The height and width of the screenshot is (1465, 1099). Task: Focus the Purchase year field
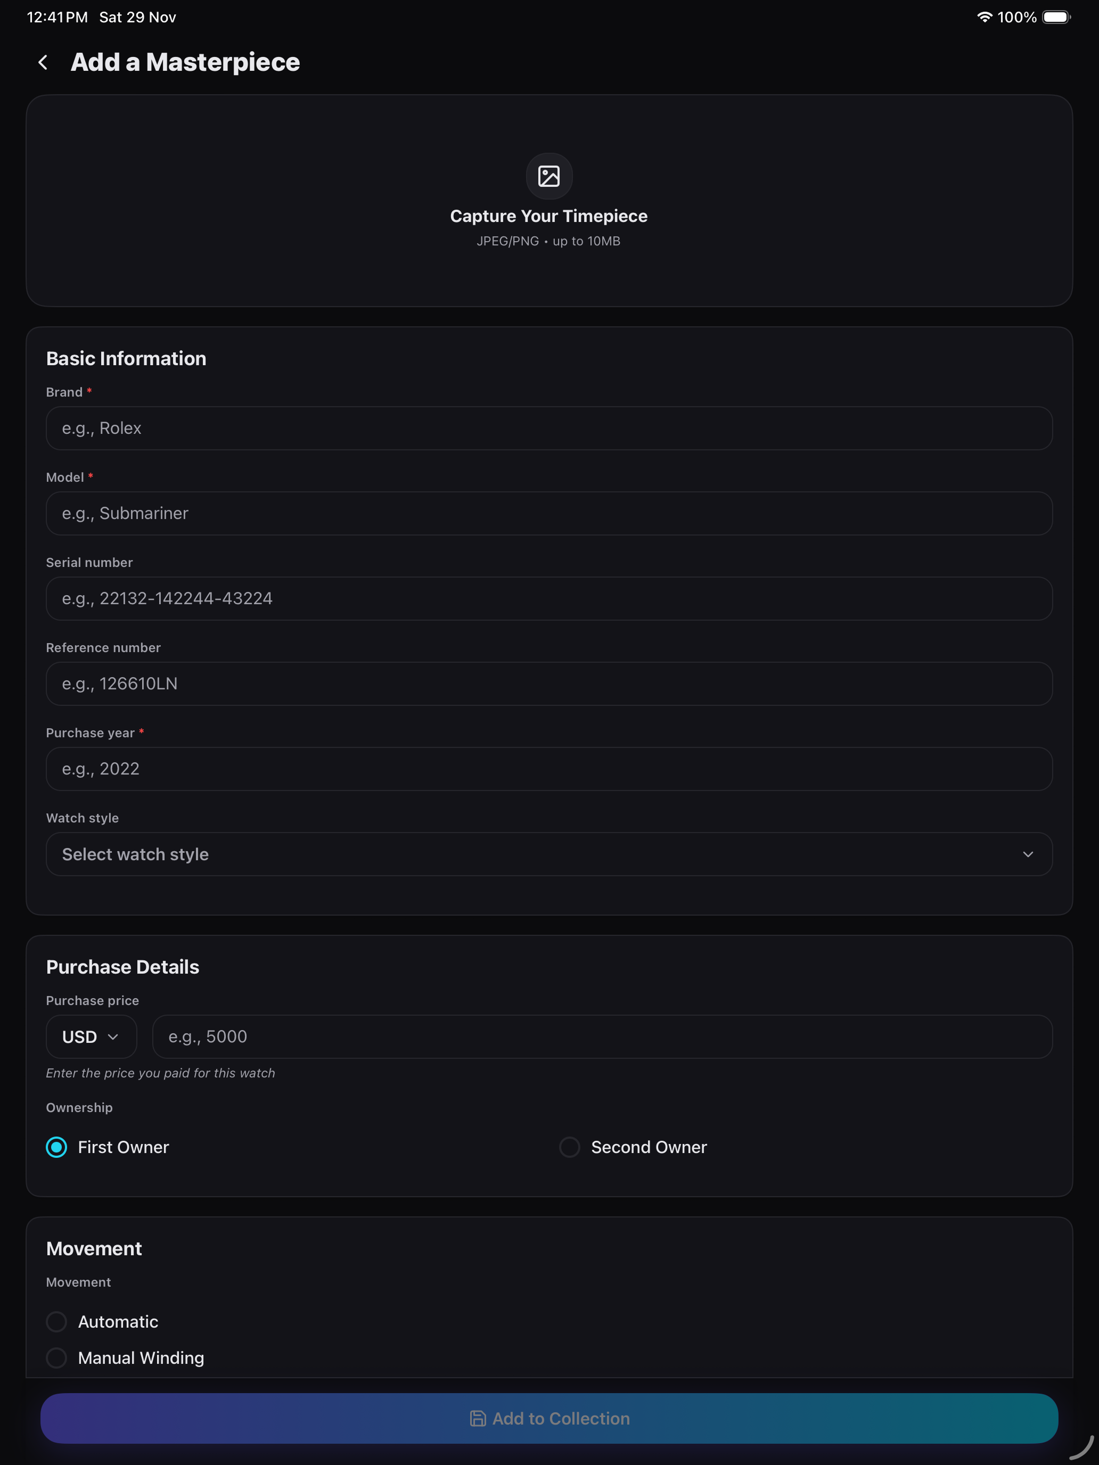click(x=549, y=769)
